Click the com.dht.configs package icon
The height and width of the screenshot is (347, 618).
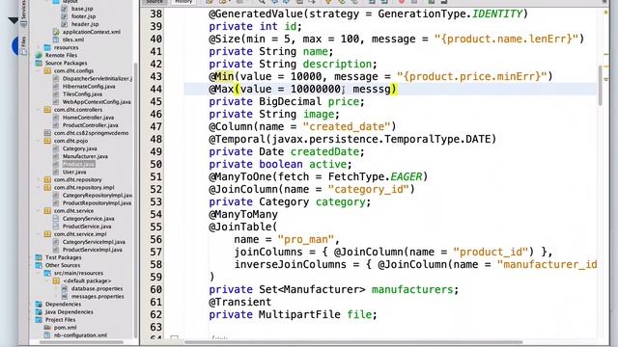tap(47, 70)
